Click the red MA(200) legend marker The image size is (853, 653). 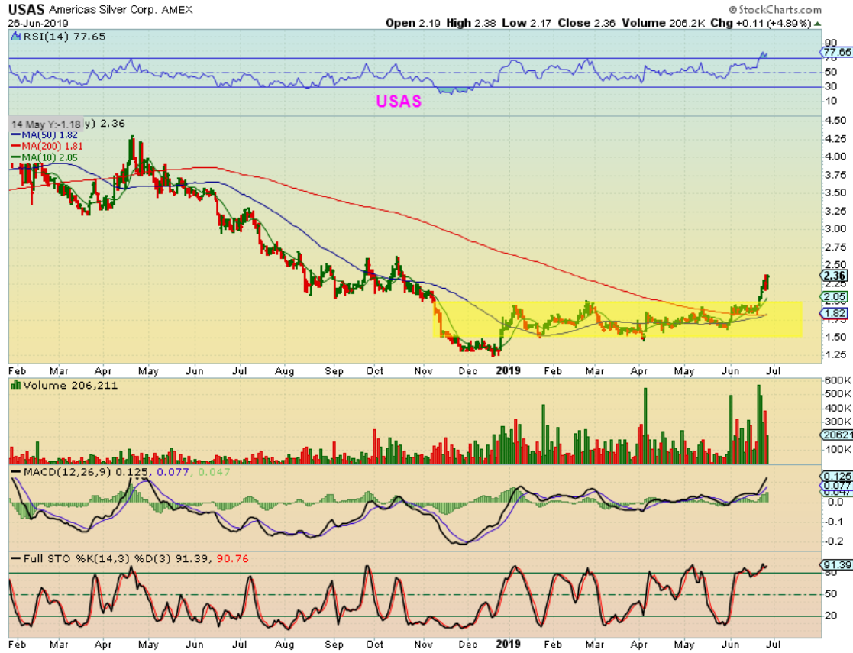[17, 146]
